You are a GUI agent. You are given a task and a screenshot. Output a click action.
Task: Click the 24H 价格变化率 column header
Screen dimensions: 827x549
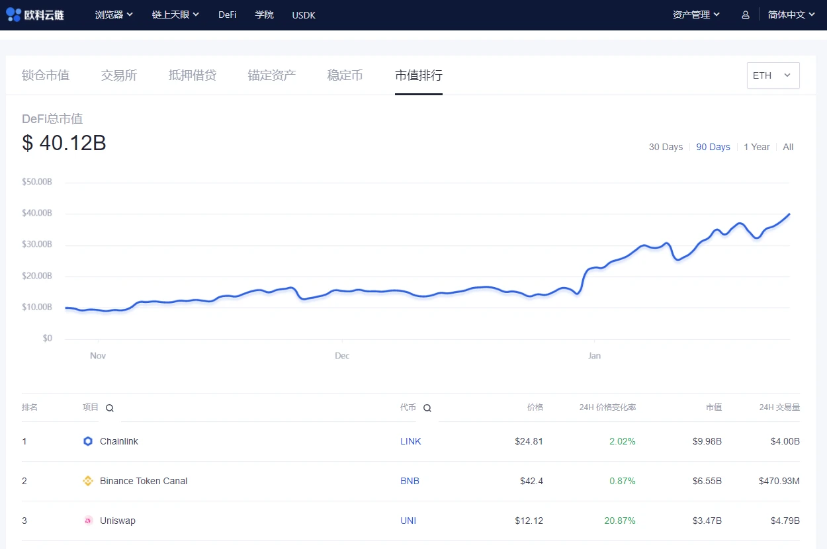pyautogui.click(x=607, y=407)
